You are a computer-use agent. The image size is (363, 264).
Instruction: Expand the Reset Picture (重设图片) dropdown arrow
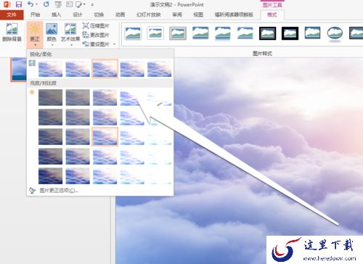coord(114,44)
